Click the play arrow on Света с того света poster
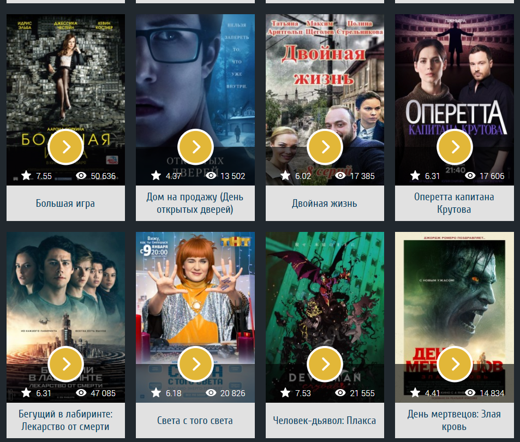Image resolution: width=520 pixels, height=442 pixels. [195, 364]
